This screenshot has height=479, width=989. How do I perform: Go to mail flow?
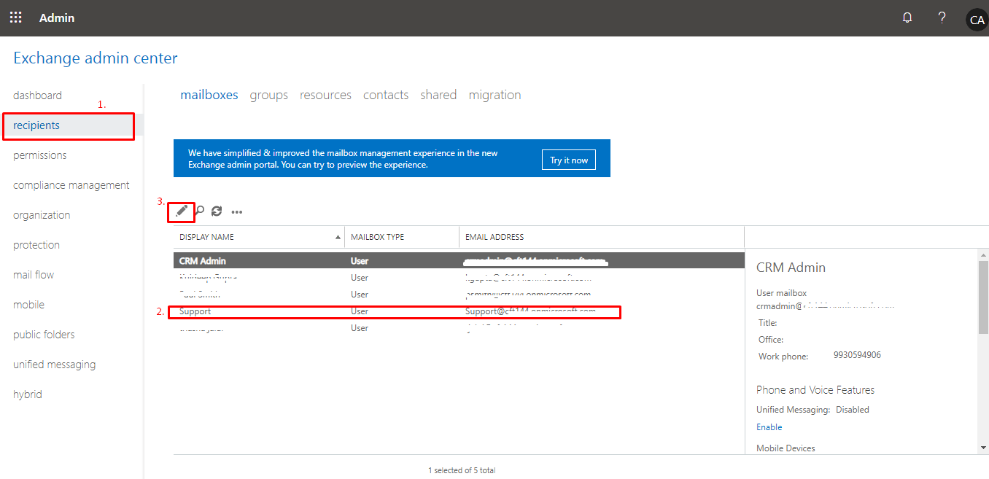pyautogui.click(x=34, y=275)
